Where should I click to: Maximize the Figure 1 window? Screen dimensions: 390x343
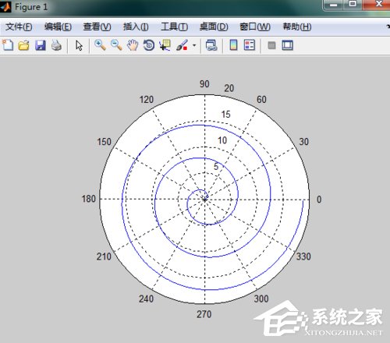coord(353,5)
